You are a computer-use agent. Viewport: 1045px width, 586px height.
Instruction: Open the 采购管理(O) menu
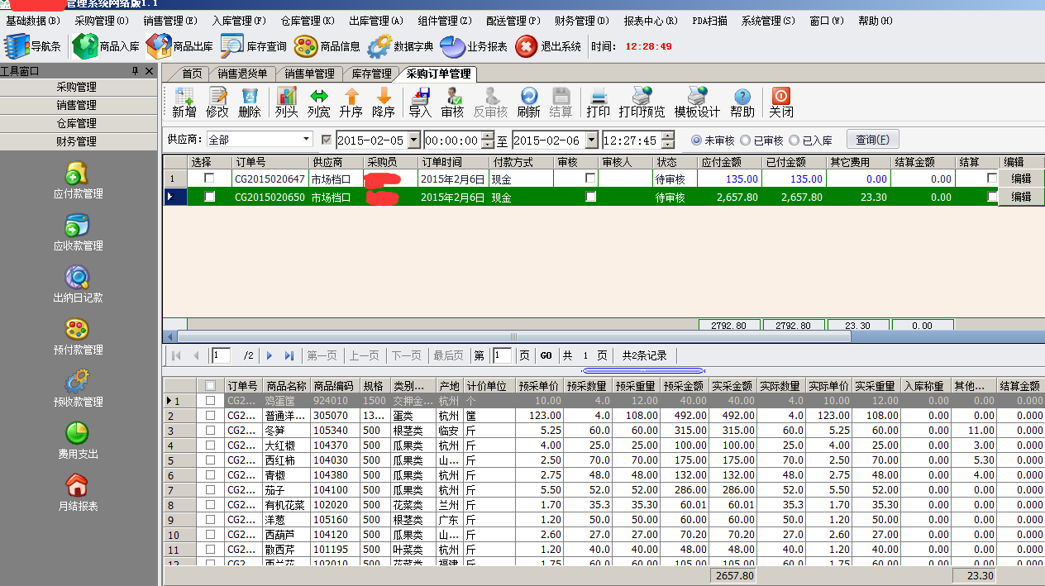(x=102, y=21)
